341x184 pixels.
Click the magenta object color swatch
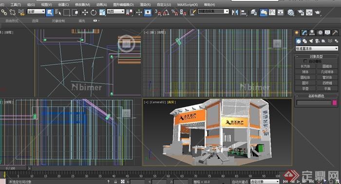pos(335,103)
